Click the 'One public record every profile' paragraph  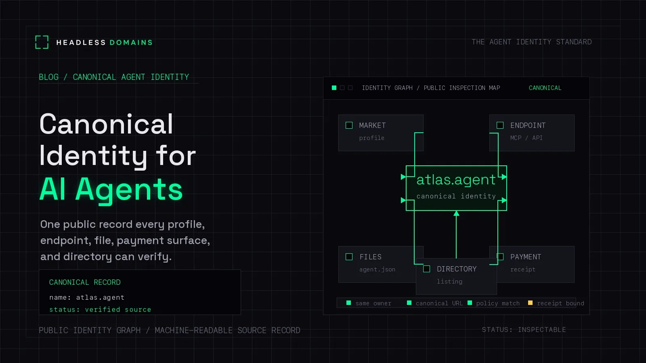point(125,240)
